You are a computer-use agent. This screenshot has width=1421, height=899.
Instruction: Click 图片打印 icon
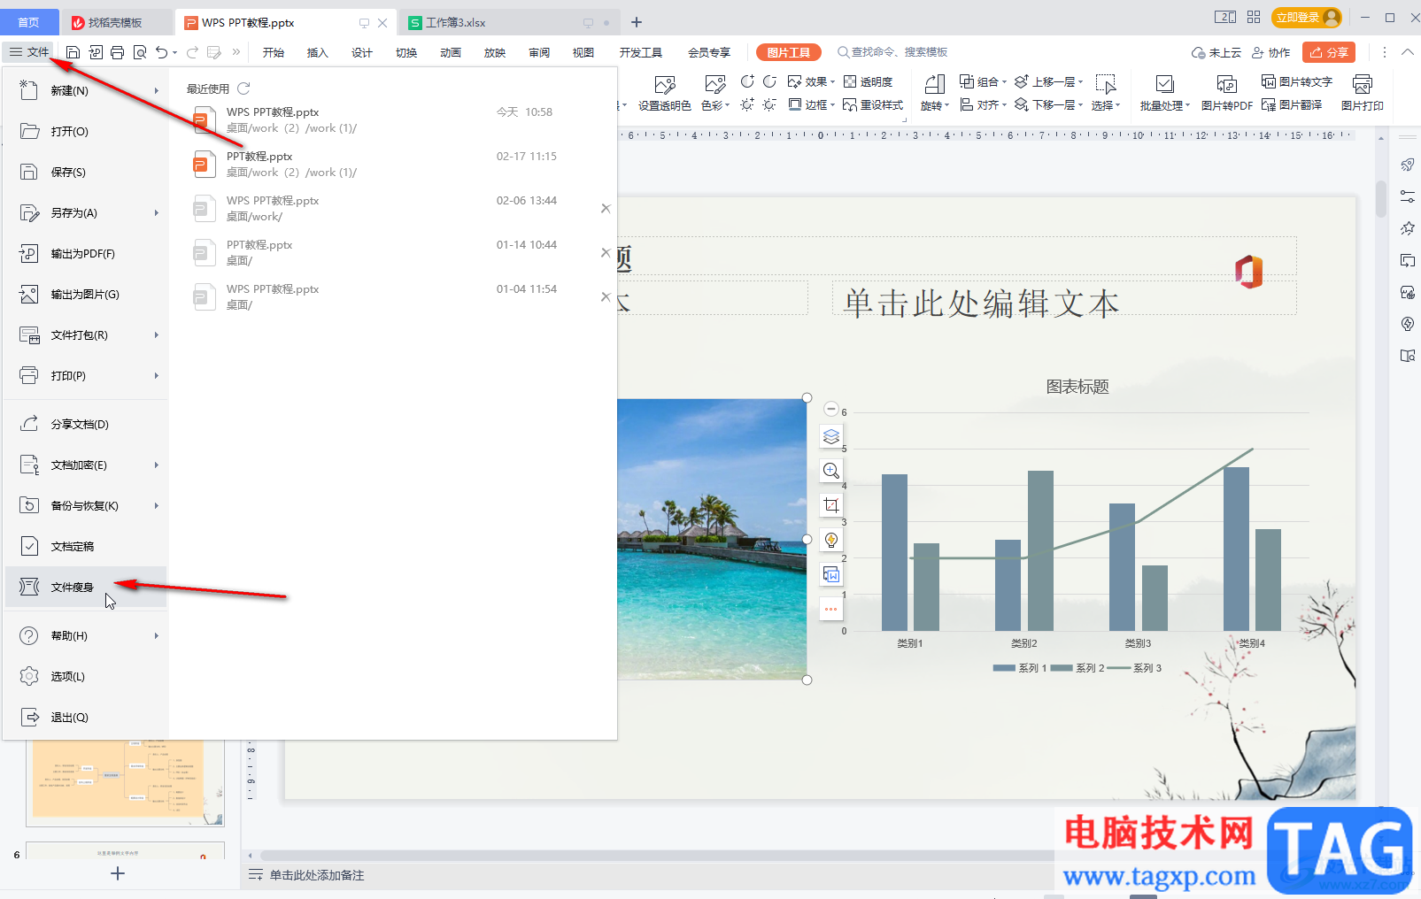coord(1362,94)
